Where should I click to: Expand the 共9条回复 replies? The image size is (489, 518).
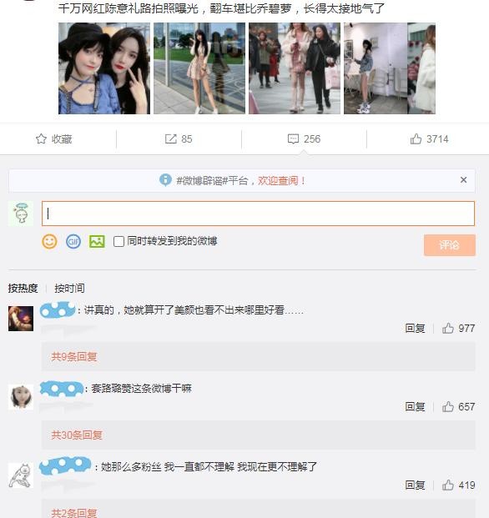(x=74, y=356)
